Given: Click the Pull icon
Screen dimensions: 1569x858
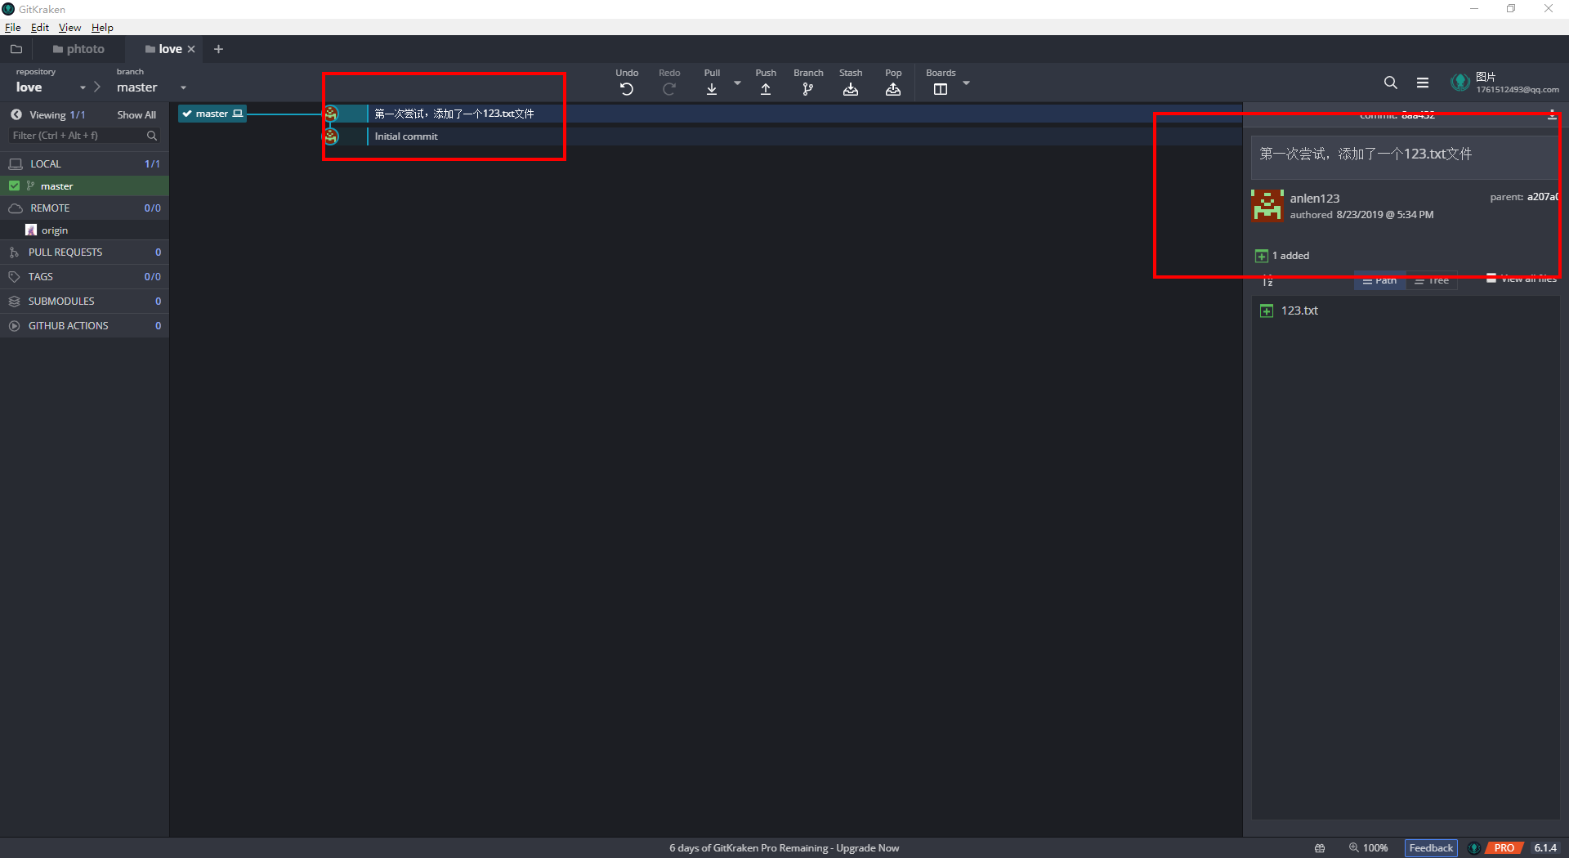Looking at the screenshot, I should [x=712, y=89].
